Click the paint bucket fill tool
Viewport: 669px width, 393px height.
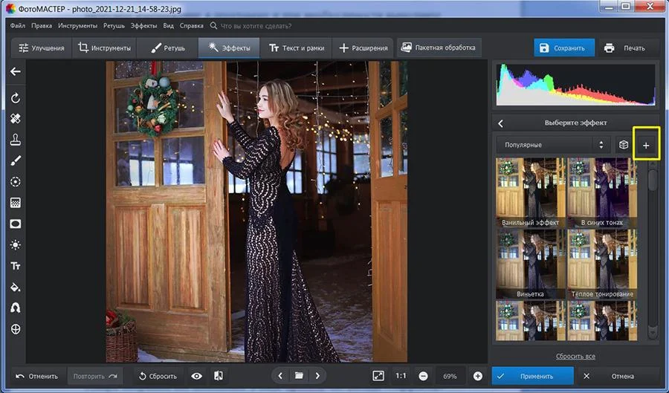tap(15, 287)
